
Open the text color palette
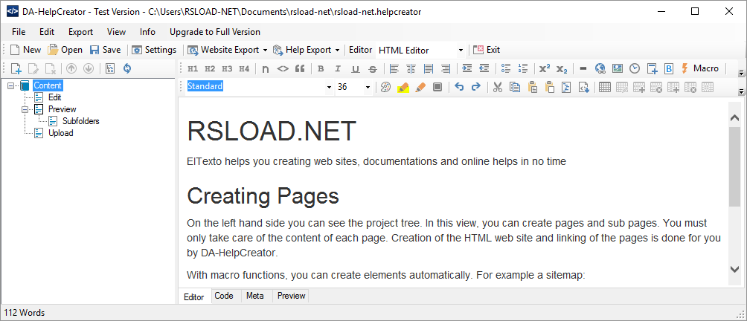pyautogui.click(x=385, y=87)
